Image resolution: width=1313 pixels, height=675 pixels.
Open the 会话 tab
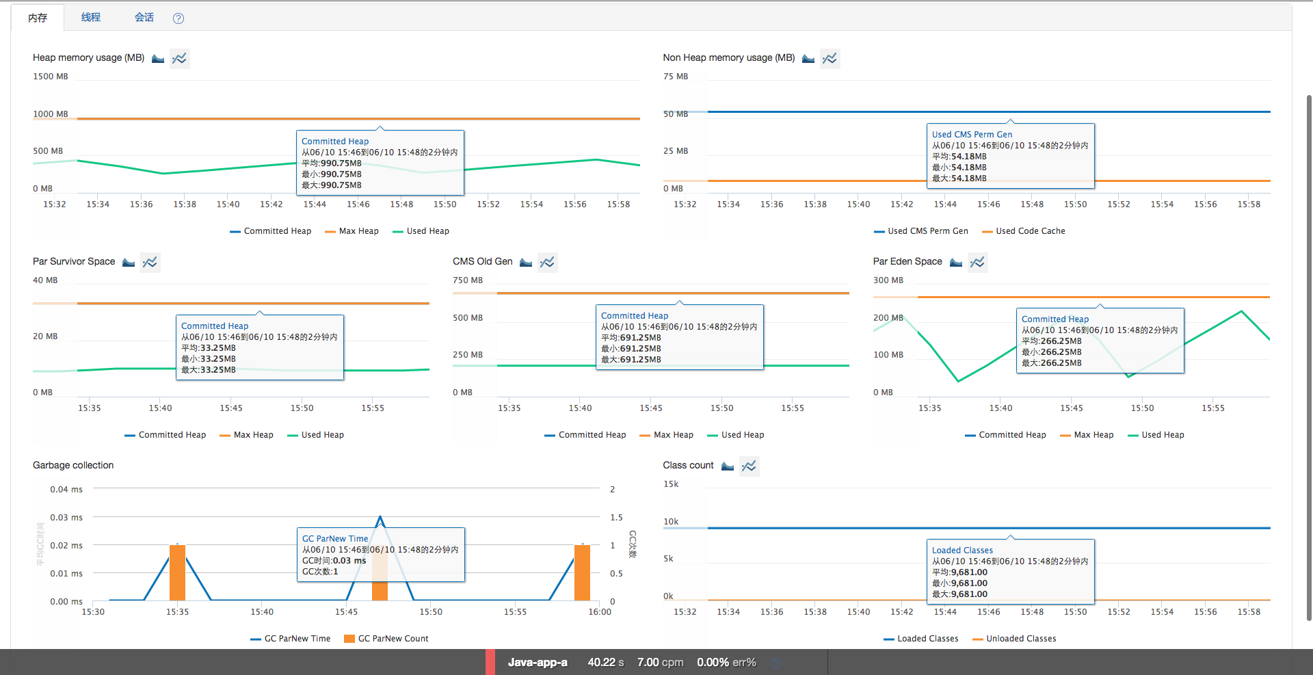[144, 17]
